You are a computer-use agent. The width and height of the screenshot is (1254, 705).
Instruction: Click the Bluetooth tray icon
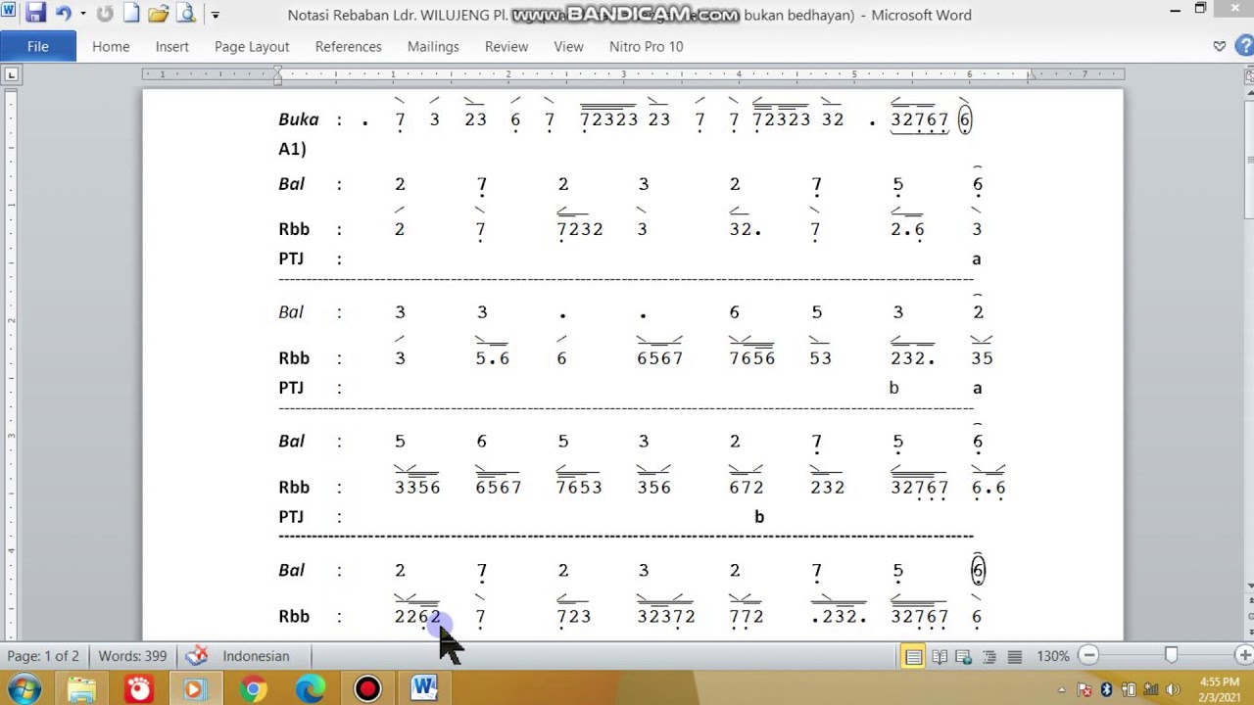pos(1106,690)
